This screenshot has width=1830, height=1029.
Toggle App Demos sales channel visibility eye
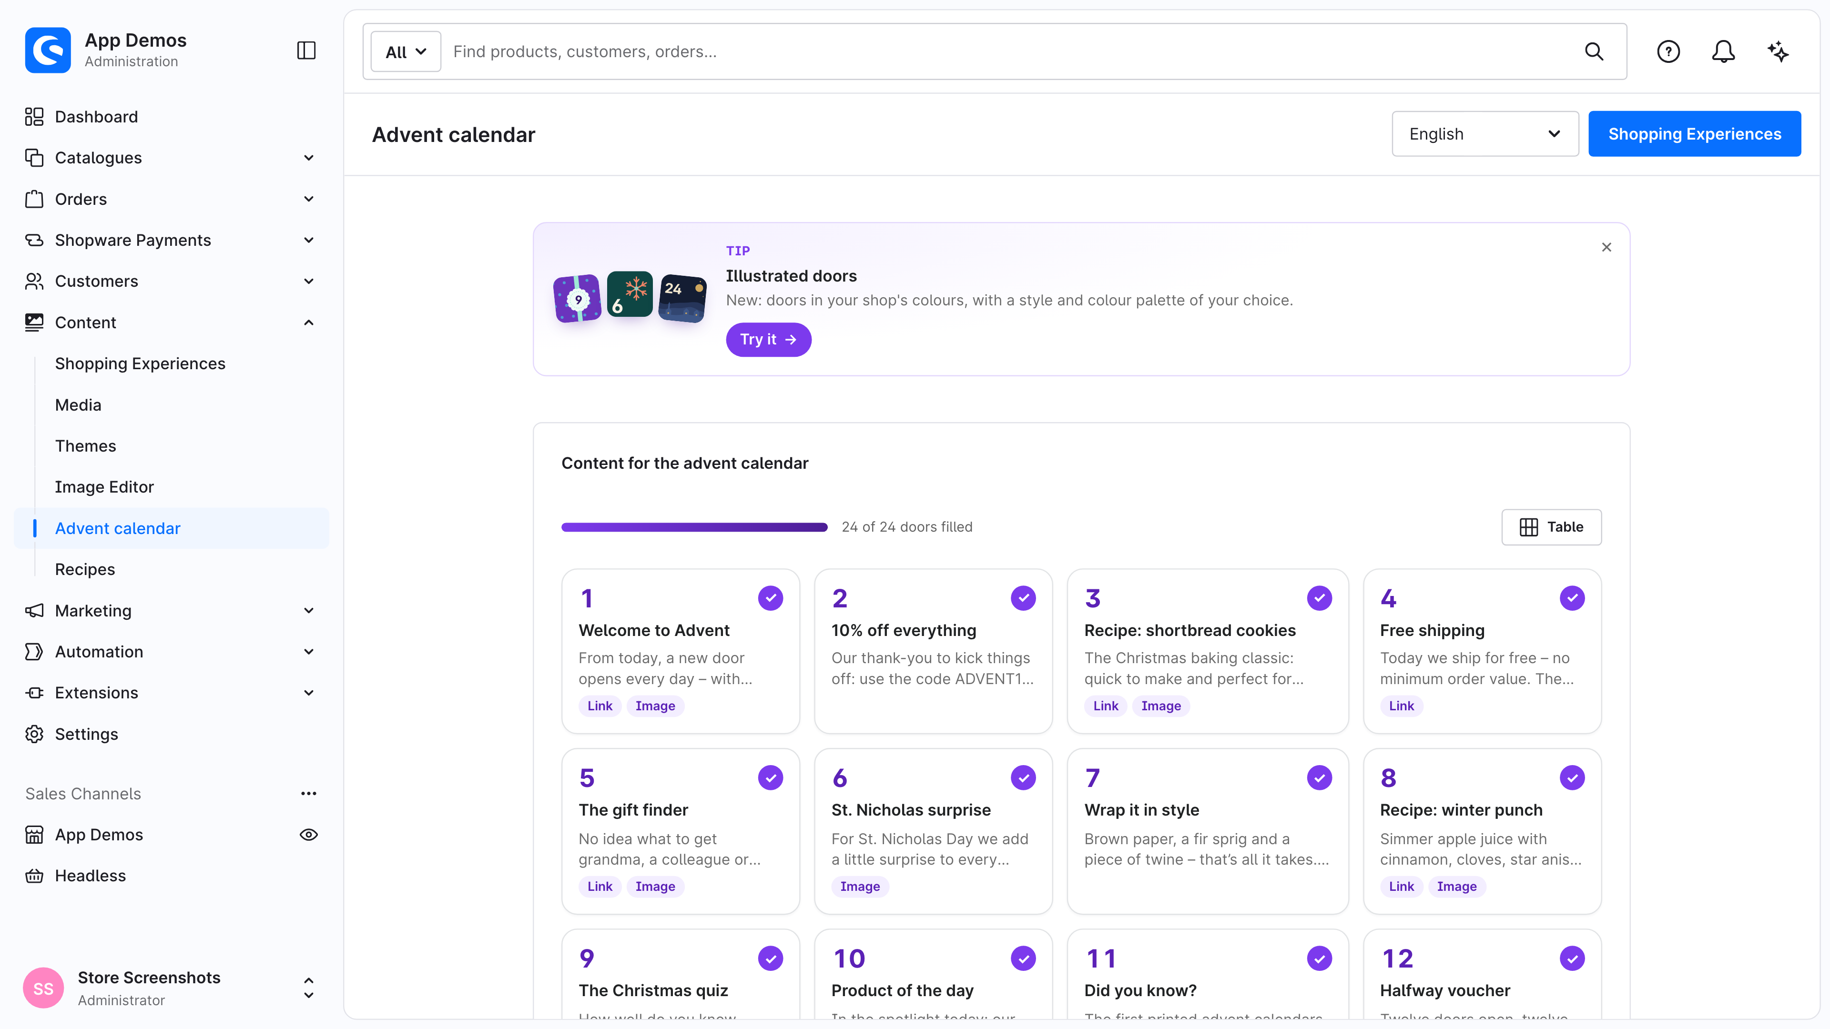(308, 835)
